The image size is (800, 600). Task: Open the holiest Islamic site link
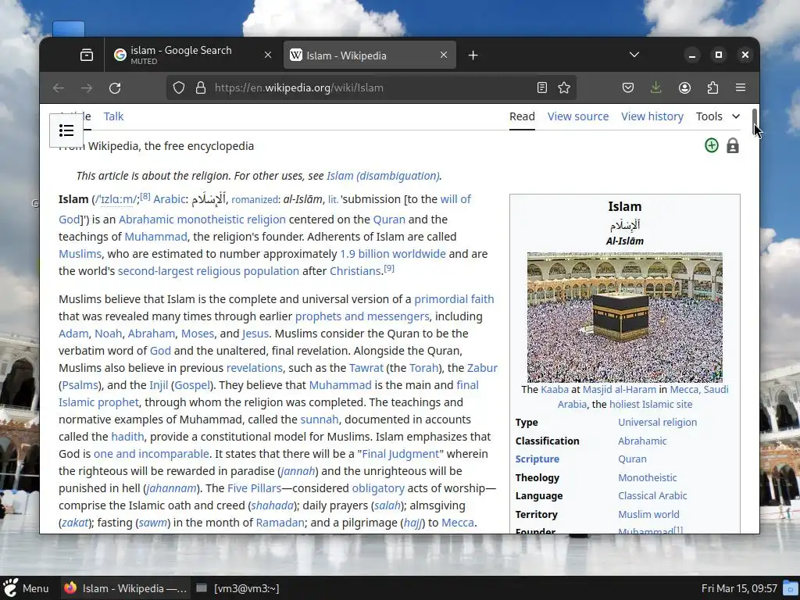pos(651,404)
